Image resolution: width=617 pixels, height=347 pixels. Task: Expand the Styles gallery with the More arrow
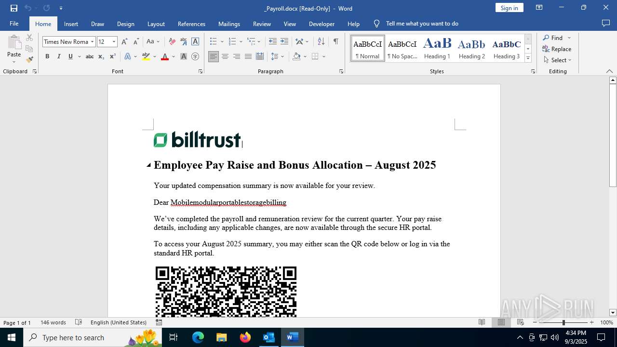click(528, 58)
